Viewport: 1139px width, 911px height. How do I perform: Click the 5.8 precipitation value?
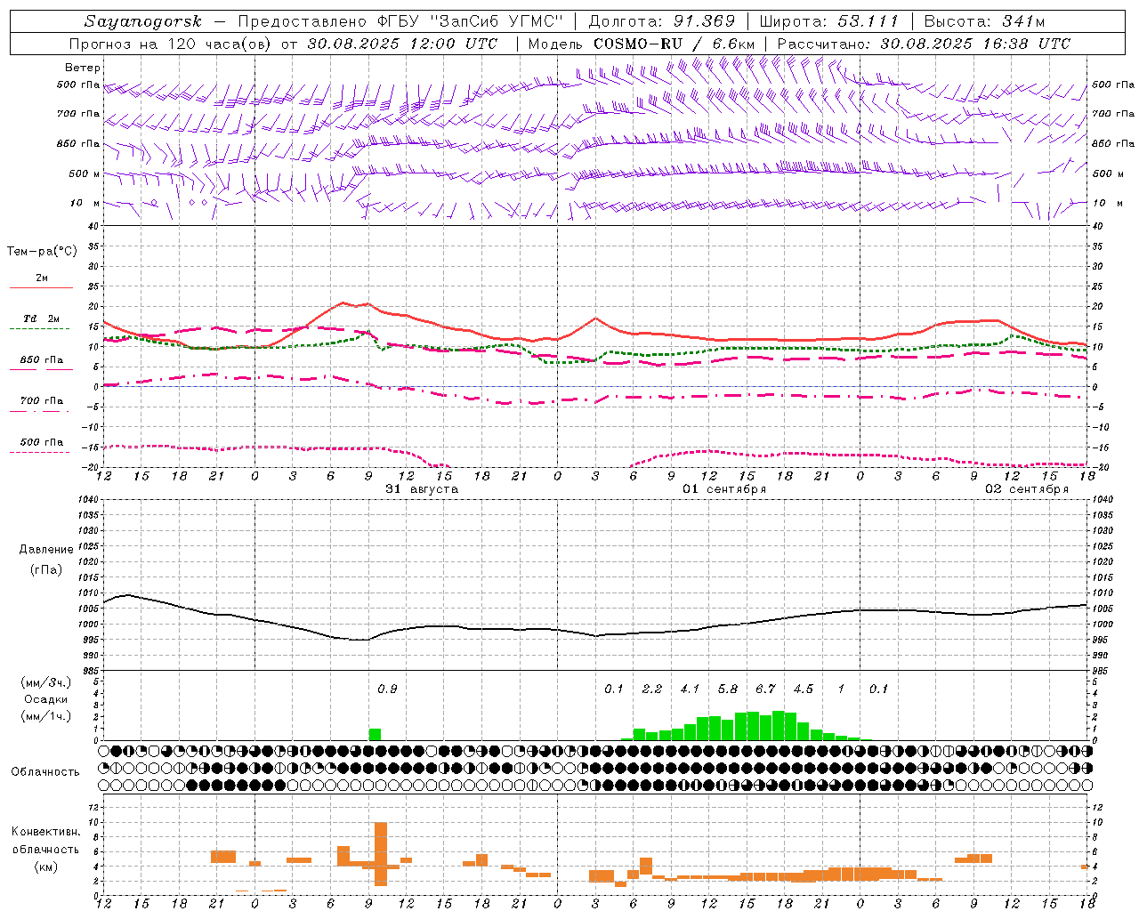pyautogui.click(x=728, y=689)
